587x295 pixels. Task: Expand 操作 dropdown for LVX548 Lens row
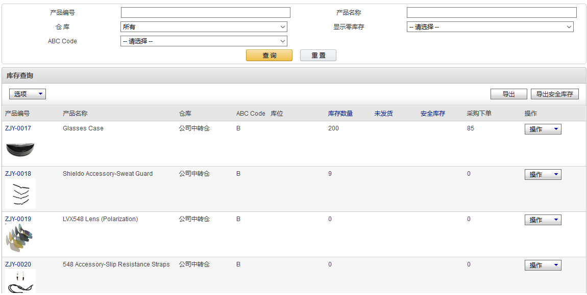(x=543, y=220)
